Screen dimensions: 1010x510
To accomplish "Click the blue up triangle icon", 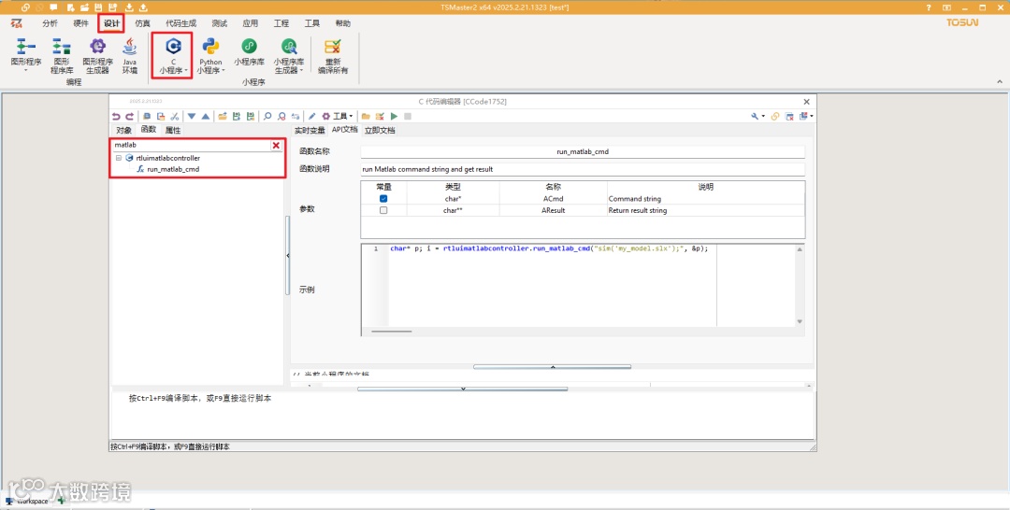I will tap(206, 117).
